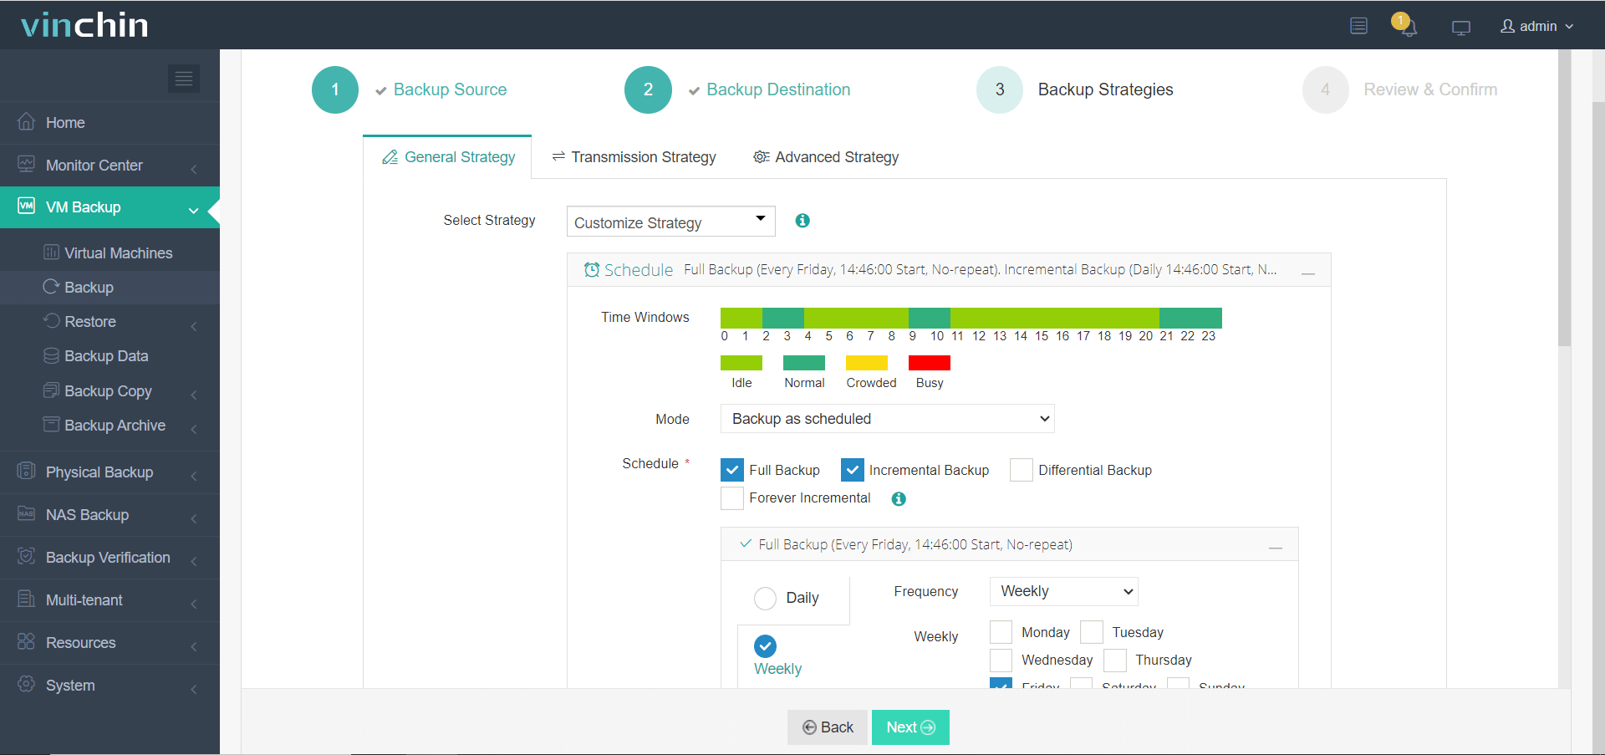Collapse the Full Backup schedule section

(x=1276, y=546)
